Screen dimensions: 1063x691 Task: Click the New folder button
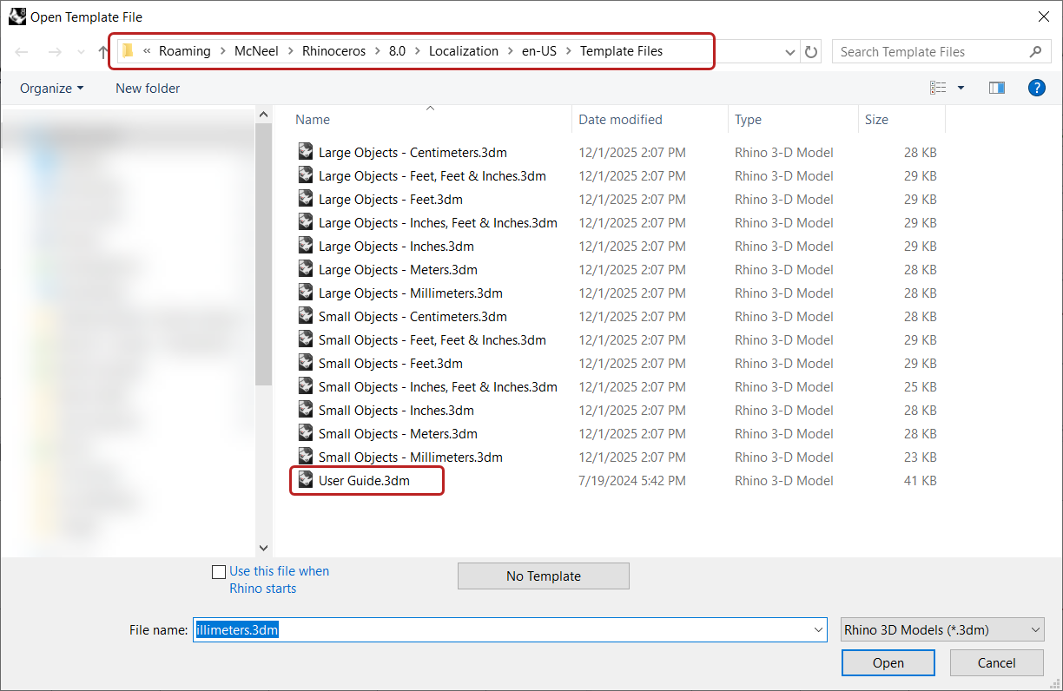(x=148, y=88)
